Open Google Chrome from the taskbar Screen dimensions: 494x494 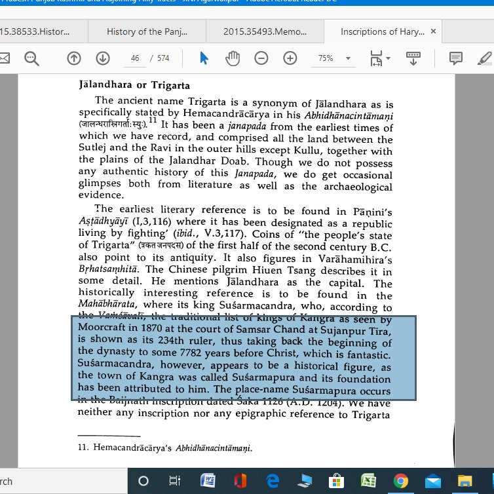tap(401, 481)
